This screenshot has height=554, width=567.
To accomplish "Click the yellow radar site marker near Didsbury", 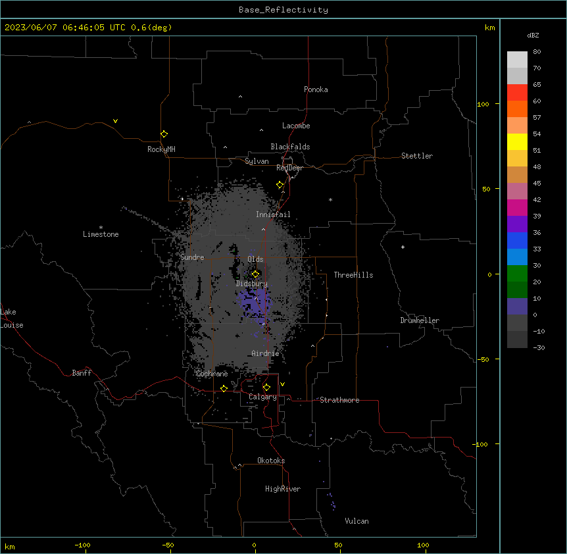I will pyautogui.click(x=255, y=274).
